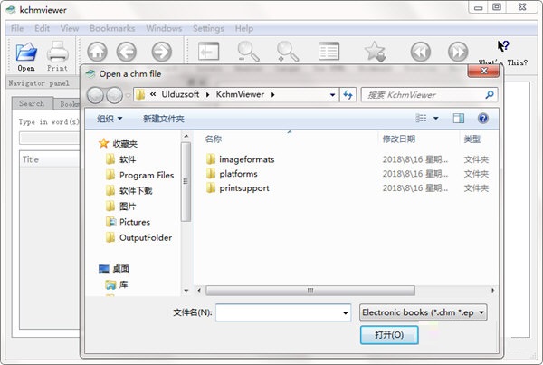Image resolution: width=543 pixels, height=365 pixels.
Task: Select 桌面 in the sidebar
Action: [114, 269]
